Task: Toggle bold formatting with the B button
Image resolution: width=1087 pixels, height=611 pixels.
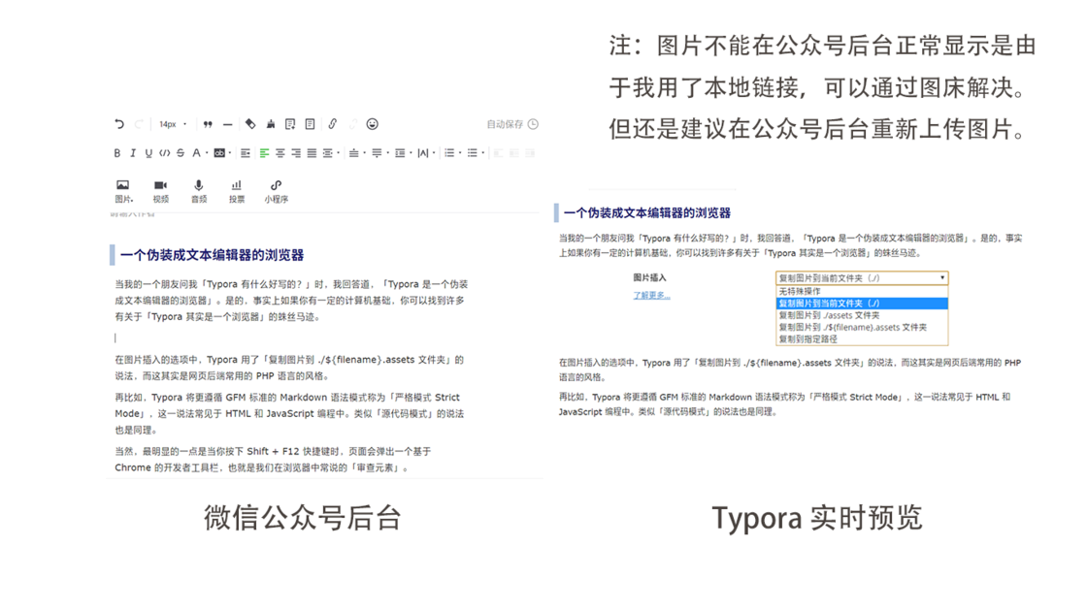Action: tap(117, 153)
